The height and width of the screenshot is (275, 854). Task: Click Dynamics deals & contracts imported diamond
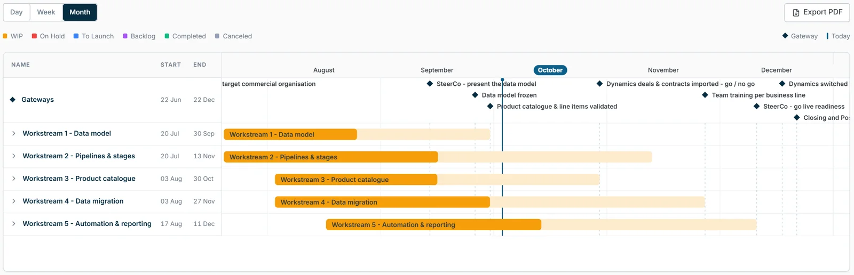click(x=599, y=84)
